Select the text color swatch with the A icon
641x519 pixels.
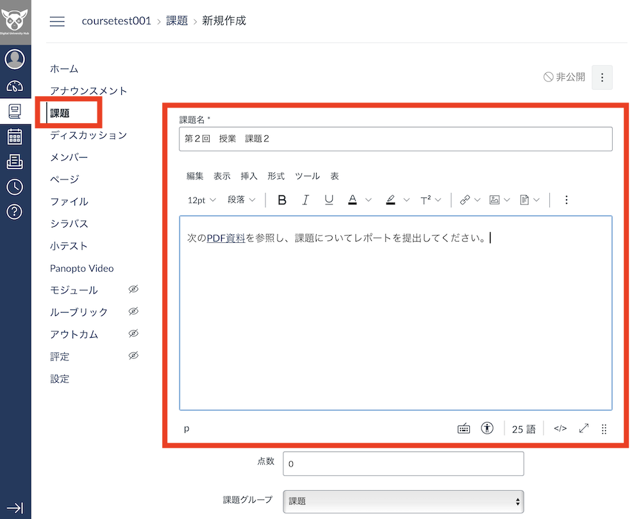click(x=354, y=199)
